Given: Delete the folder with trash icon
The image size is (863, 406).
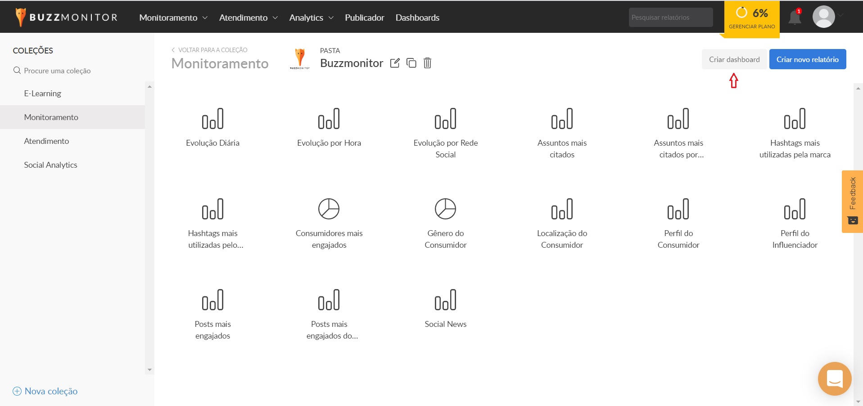Looking at the screenshot, I should pyautogui.click(x=427, y=63).
